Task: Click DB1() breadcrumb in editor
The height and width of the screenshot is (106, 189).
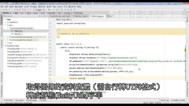Action: coord(69,19)
